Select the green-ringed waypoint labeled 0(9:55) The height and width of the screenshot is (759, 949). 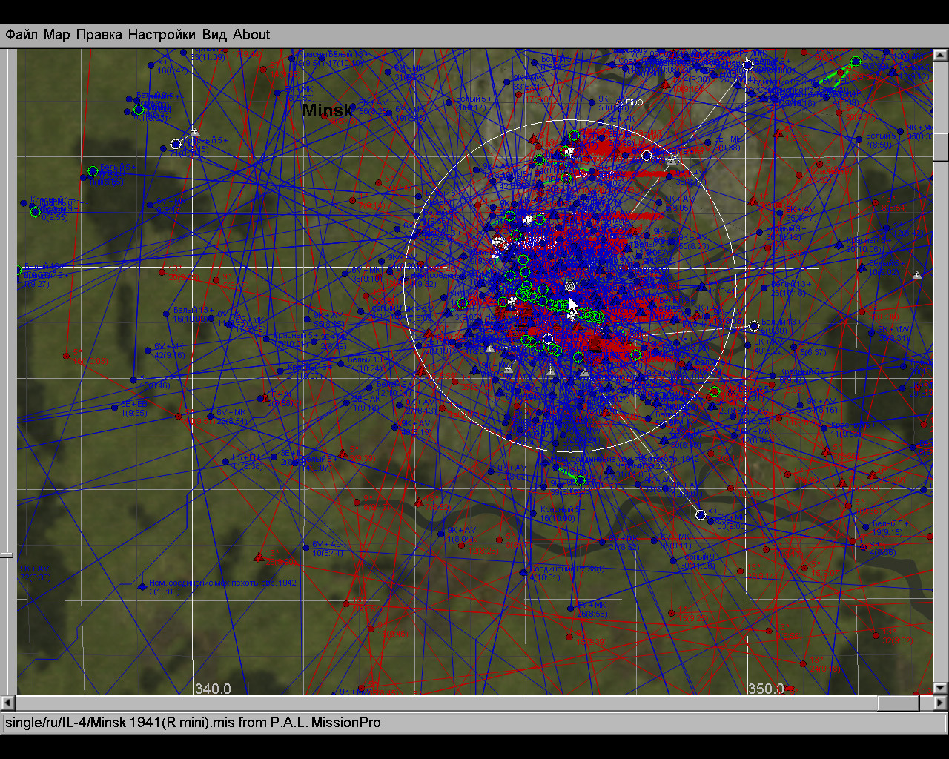pos(35,212)
